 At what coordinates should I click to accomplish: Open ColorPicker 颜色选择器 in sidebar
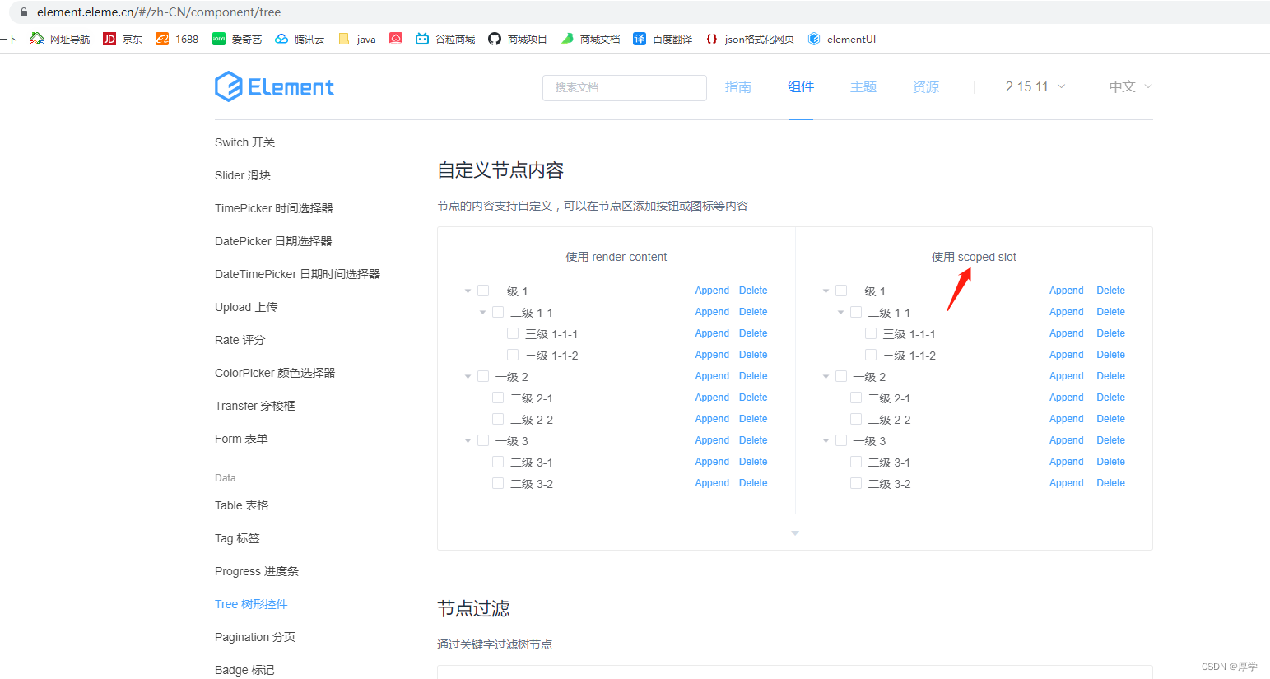pos(275,373)
